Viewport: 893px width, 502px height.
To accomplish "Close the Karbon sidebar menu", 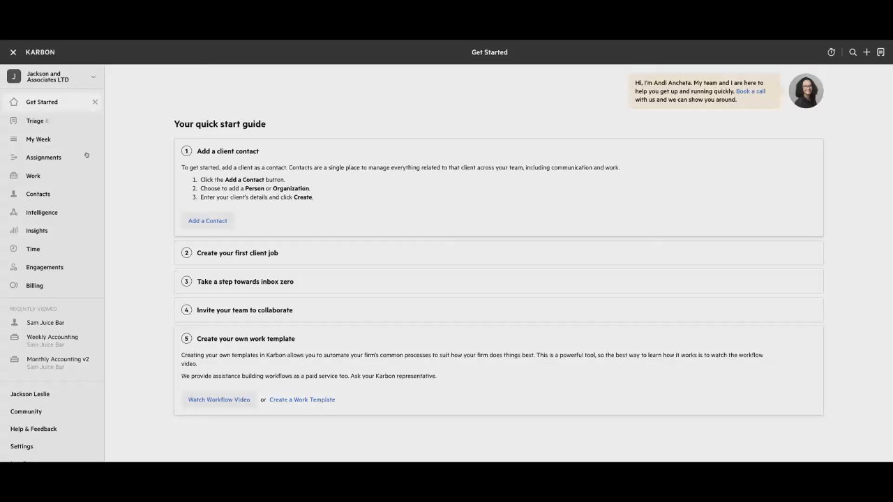I will 13,52.
